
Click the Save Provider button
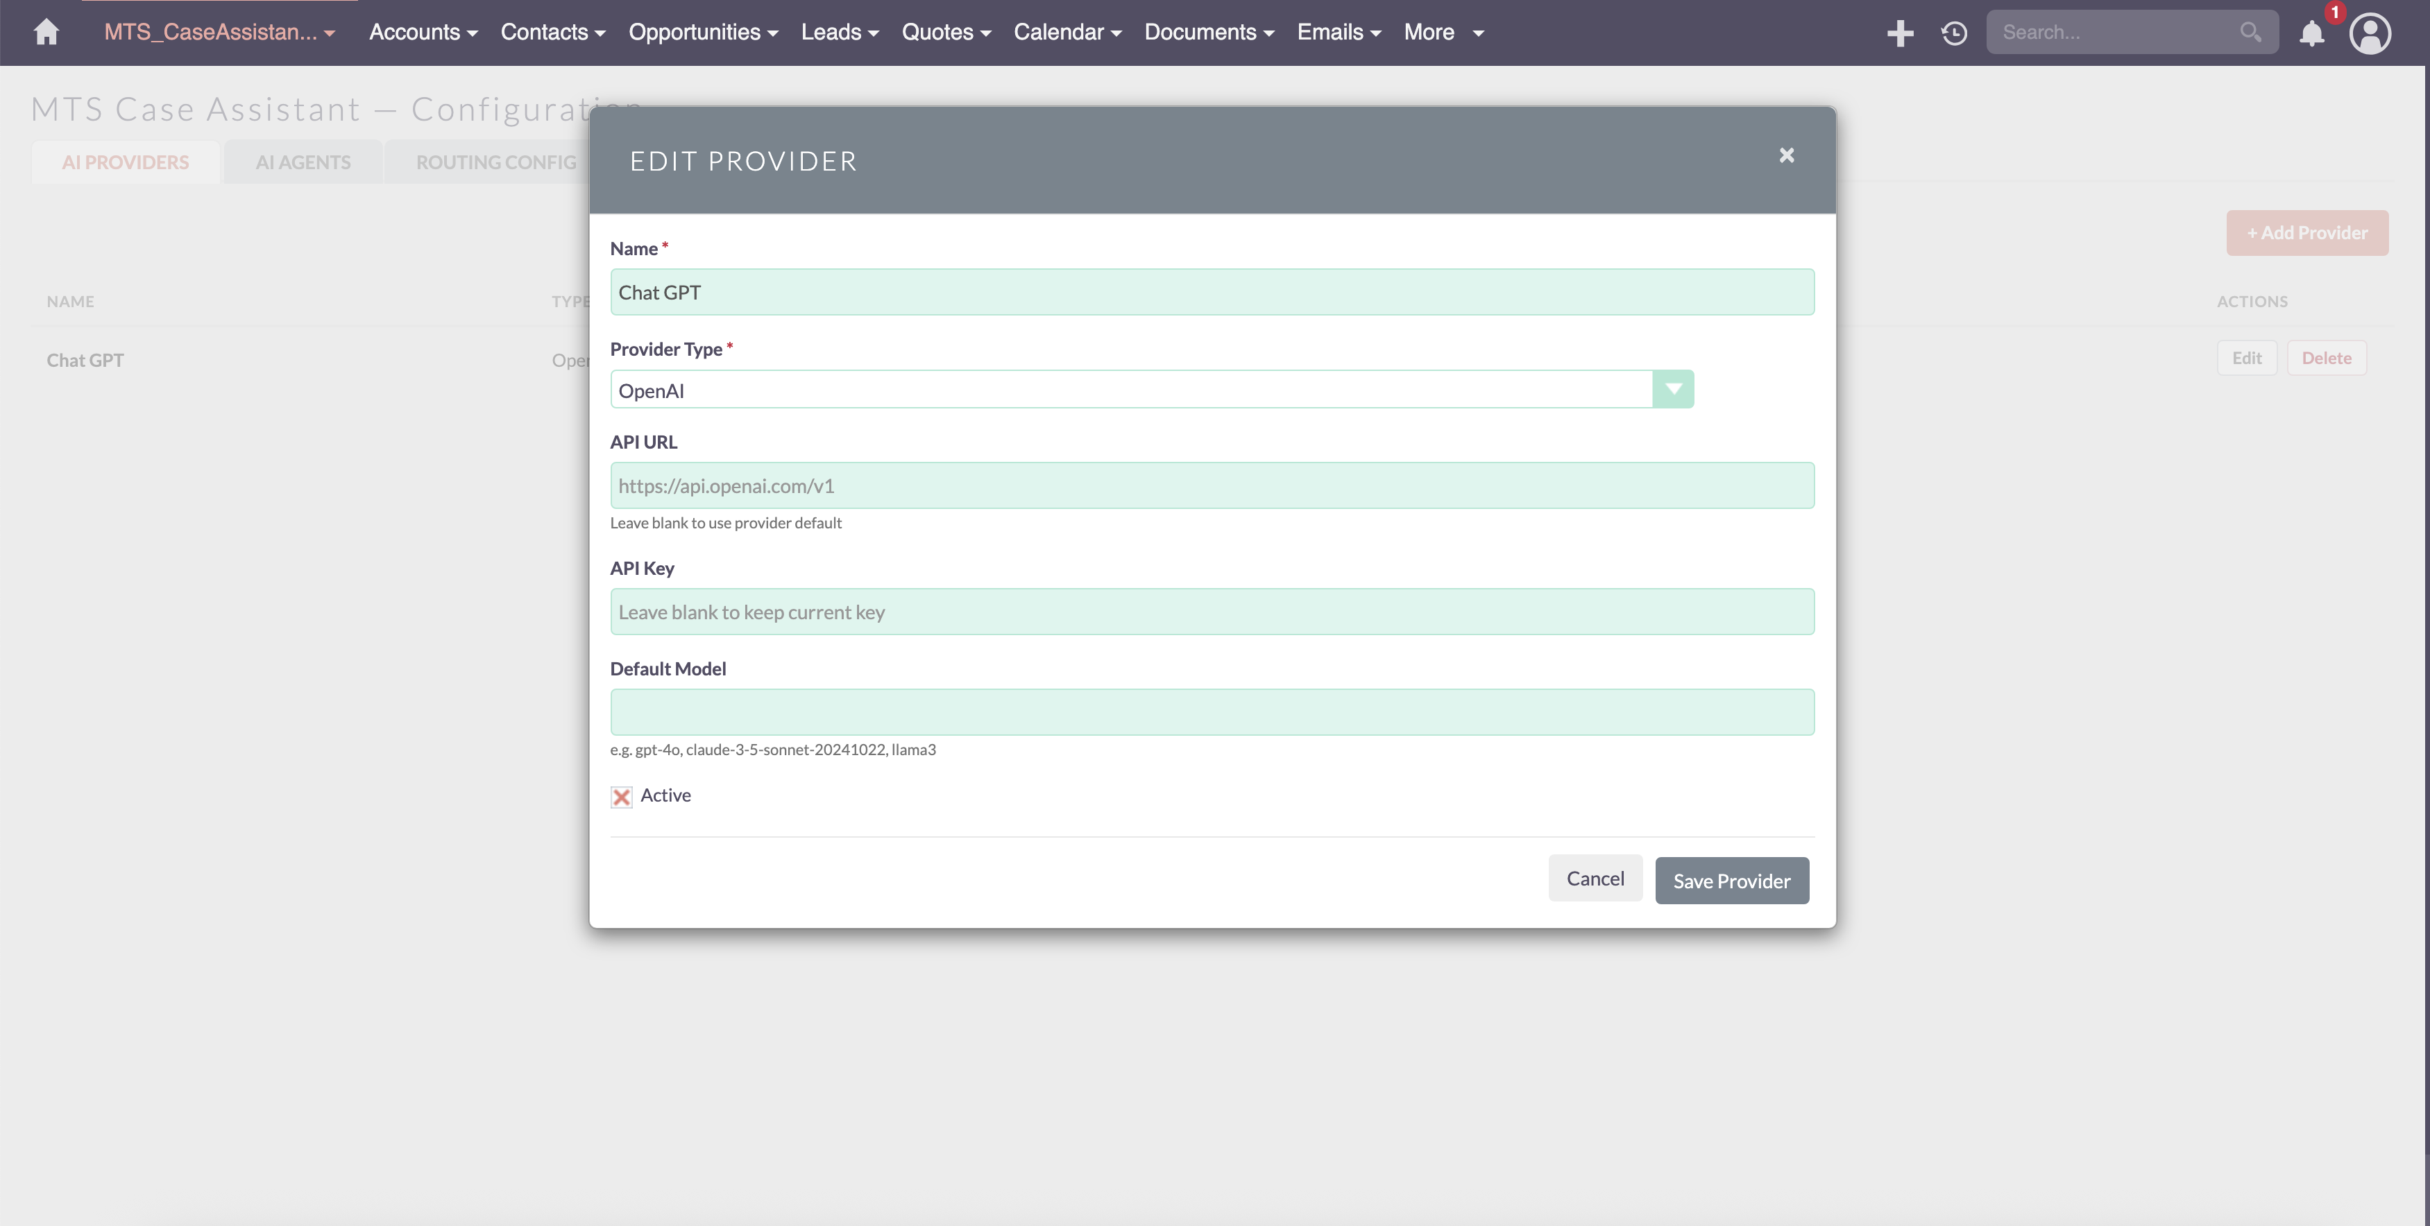1731,880
